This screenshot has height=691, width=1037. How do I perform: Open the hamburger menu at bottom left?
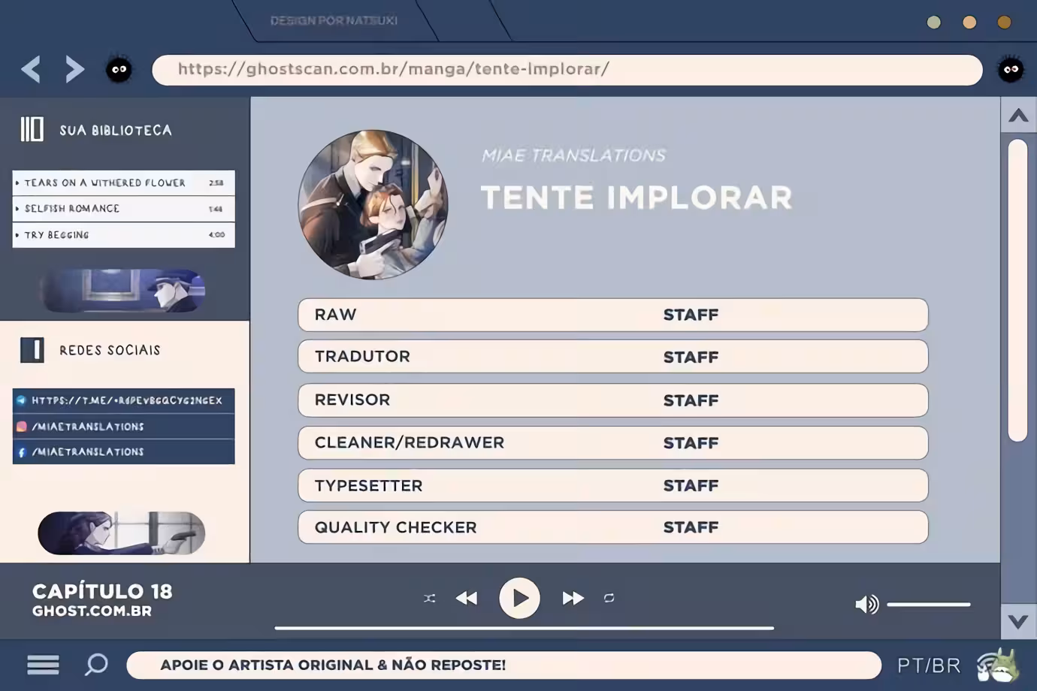tap(43, 665)
